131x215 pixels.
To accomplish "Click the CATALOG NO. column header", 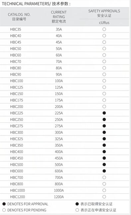I will (x=19, y=17).
